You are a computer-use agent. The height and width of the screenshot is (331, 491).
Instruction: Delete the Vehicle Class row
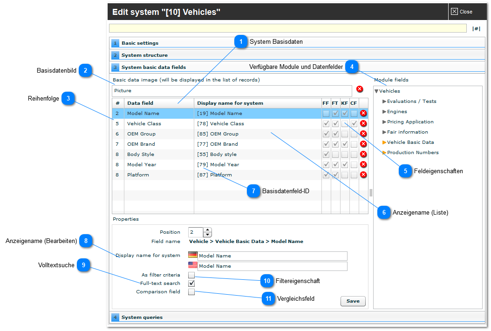363,123
